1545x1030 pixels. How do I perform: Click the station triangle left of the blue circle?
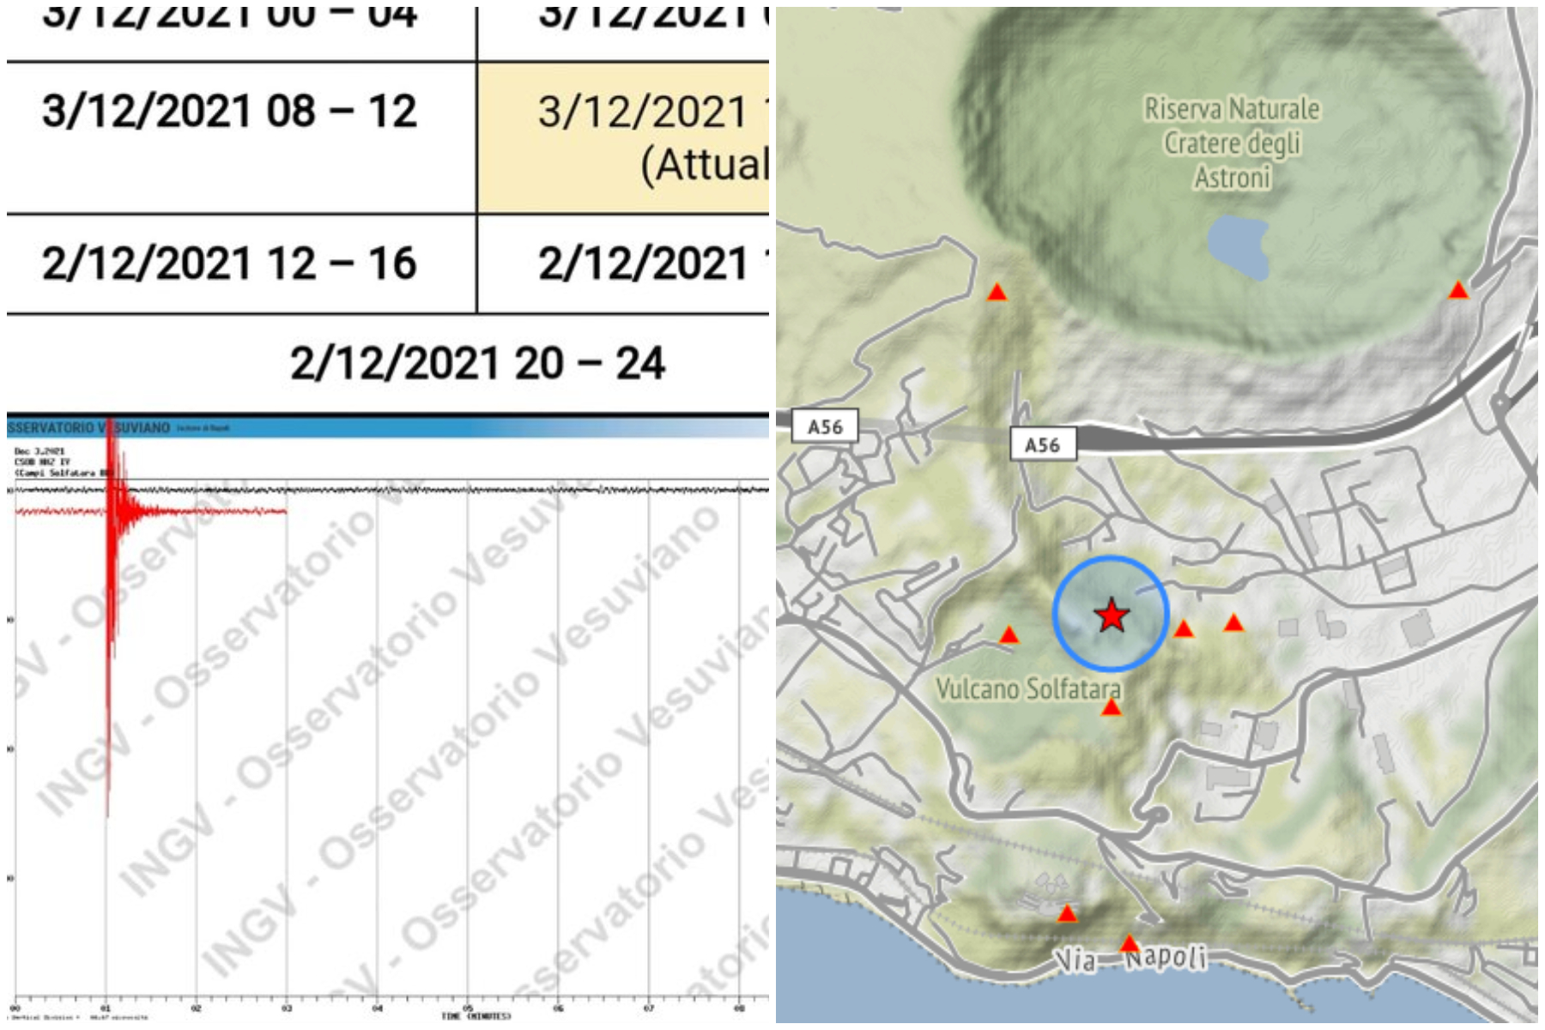point(1009,636)
